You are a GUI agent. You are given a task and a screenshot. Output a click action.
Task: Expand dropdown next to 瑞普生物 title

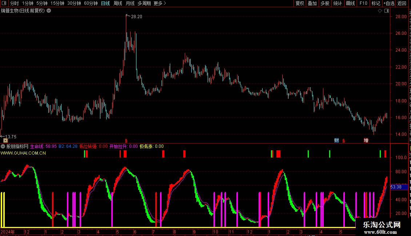point(49,11)
